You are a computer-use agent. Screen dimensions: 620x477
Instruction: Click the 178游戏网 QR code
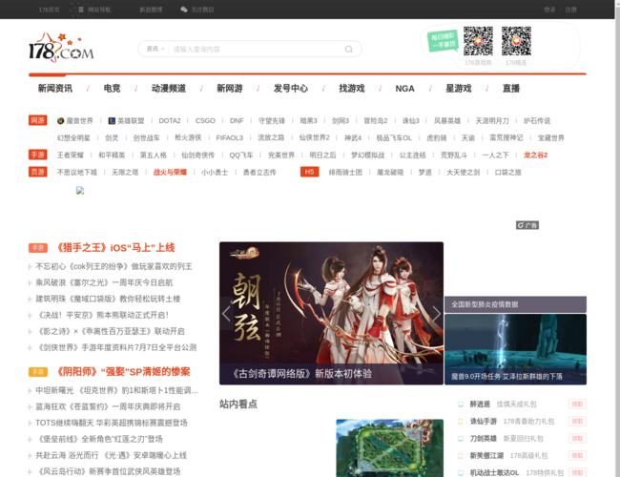(478, 41)
